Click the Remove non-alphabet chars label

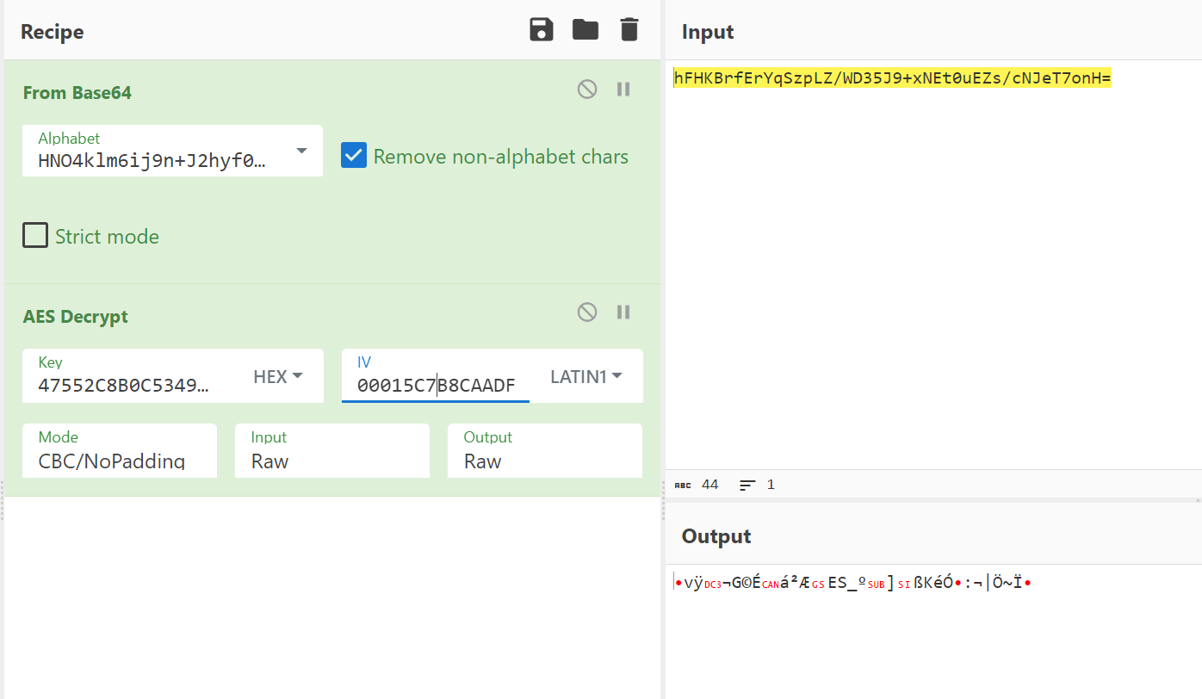point(501,157)
